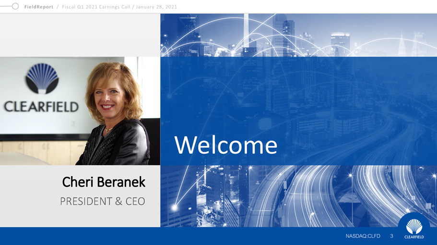Click the shell logo on the office wall

[x=42, y=78]
